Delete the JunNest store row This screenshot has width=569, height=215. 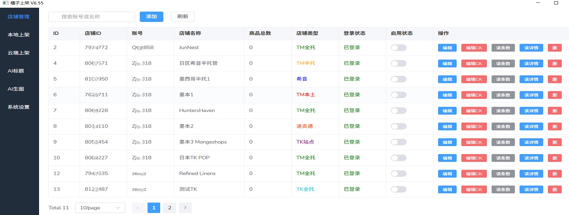tap(555, 48)
